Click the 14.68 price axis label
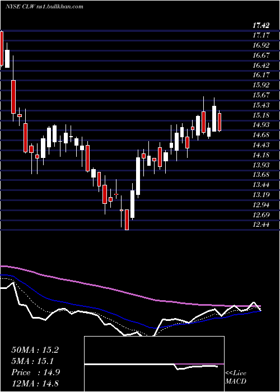 (261, 135)
